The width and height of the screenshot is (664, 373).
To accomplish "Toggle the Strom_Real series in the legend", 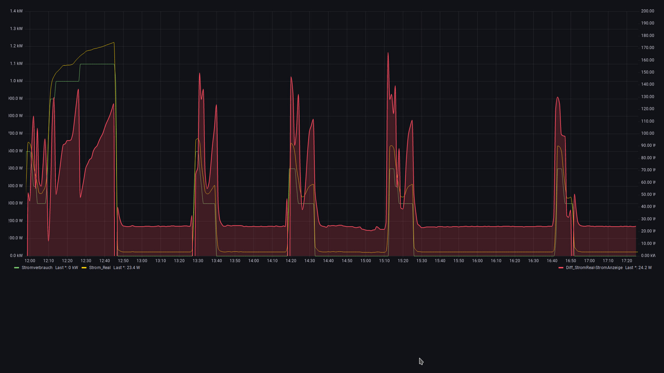I will pyautogui.click(x=100, y=268).
